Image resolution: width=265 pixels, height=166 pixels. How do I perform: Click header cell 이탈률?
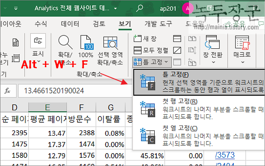click(111, 119)
